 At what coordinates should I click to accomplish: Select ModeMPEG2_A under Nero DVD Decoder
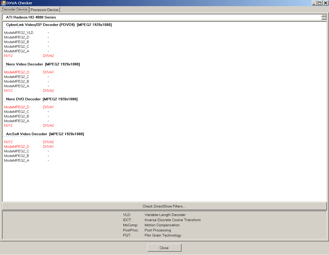[x=17, y=121]
